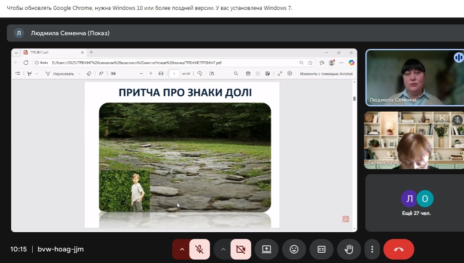Open audio settings via the mic chevron
Image resolution: width=464 pixels, height=263 pixels.
click(182, 249)
